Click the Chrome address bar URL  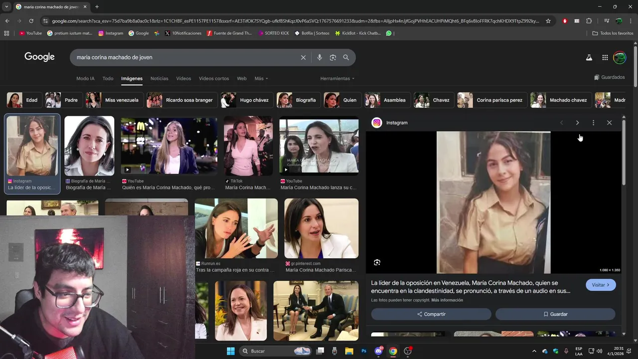pos(295,21)
